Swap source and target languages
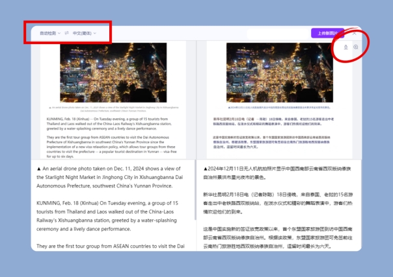Image resolution: width=393 pixels, height=277 pixels. pos(66,33)
